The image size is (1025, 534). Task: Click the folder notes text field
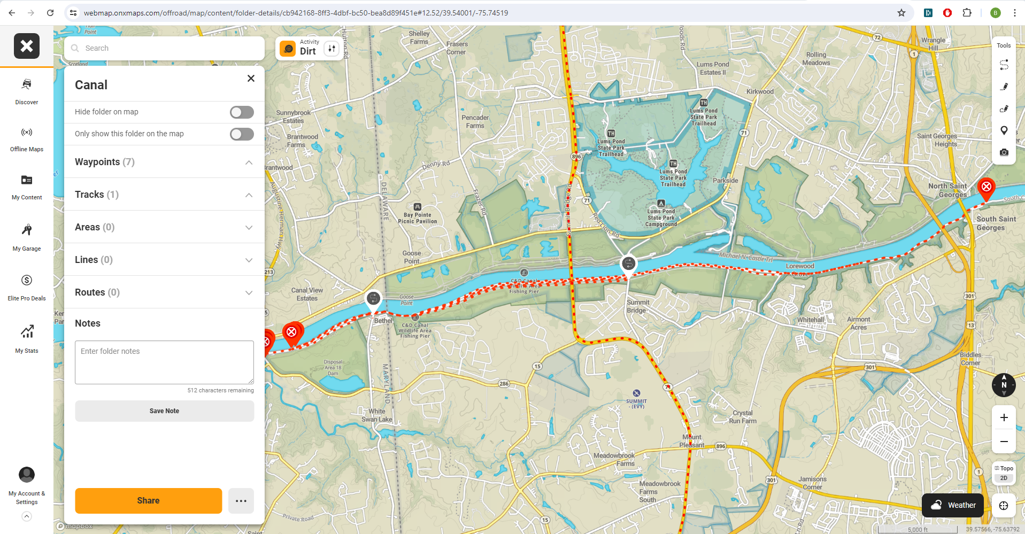click(x=164, y=362)
